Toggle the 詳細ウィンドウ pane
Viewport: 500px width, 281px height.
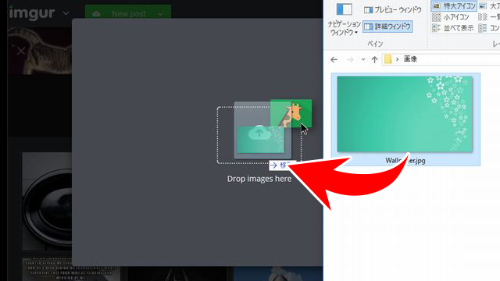tap(387, 27)
